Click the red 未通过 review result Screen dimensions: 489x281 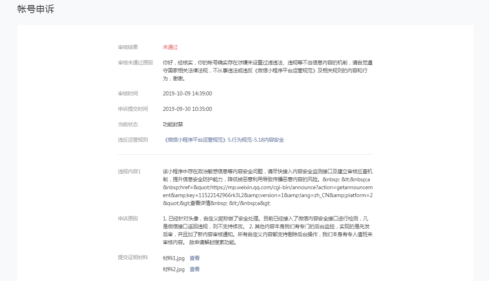pos(170,47)
